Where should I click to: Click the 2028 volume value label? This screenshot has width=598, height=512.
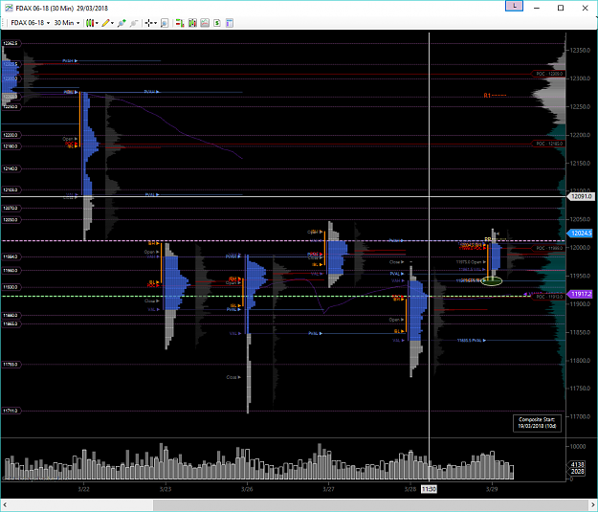point(577,472)
